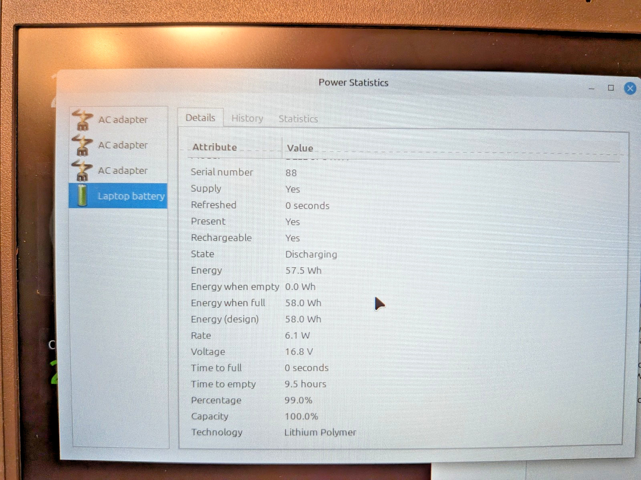
Task: Minimize the Power Statistics window
Action: 591,88
